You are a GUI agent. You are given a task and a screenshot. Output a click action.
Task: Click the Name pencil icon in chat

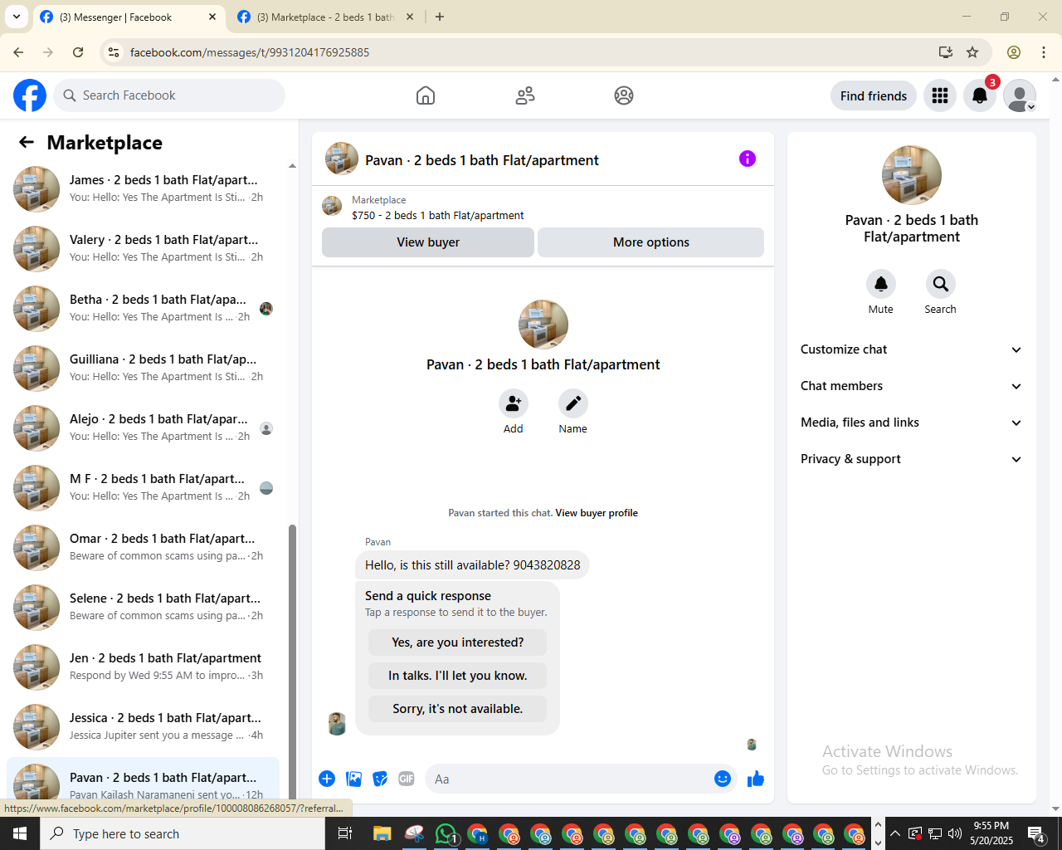572,403
